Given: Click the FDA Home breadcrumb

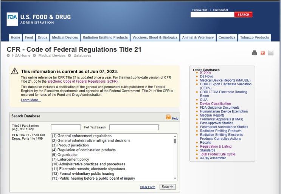Looking at the screenshot, I should [x=21, y=55].
